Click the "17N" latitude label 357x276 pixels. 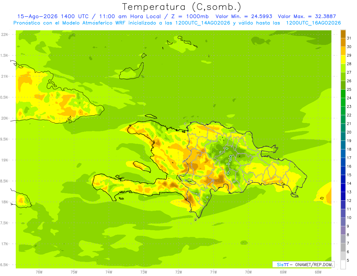[x=4, y=244]
